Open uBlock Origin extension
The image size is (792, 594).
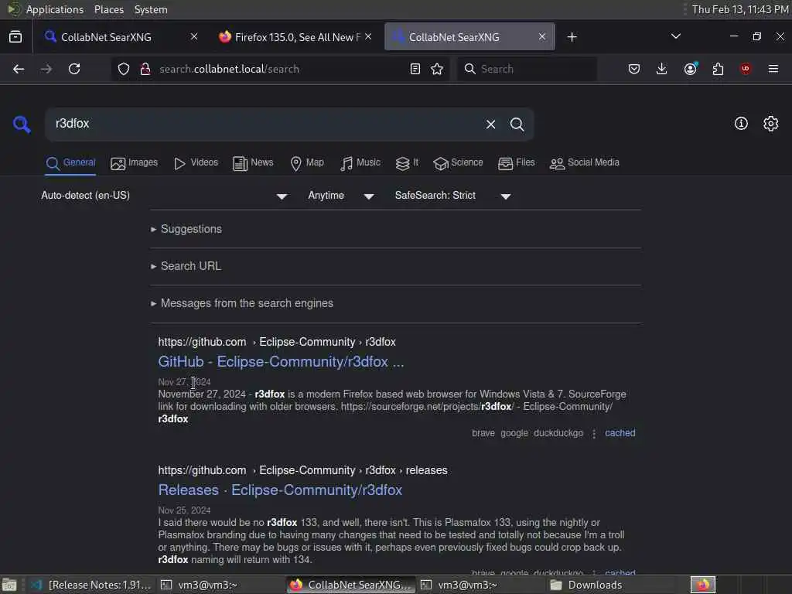[x=746, y=69]
